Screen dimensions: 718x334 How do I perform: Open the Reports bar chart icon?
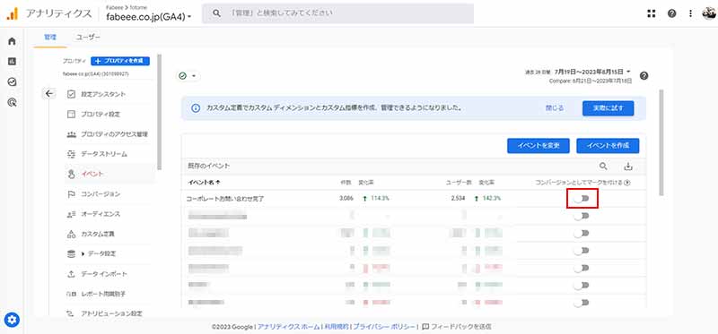(x=13, y=61)
